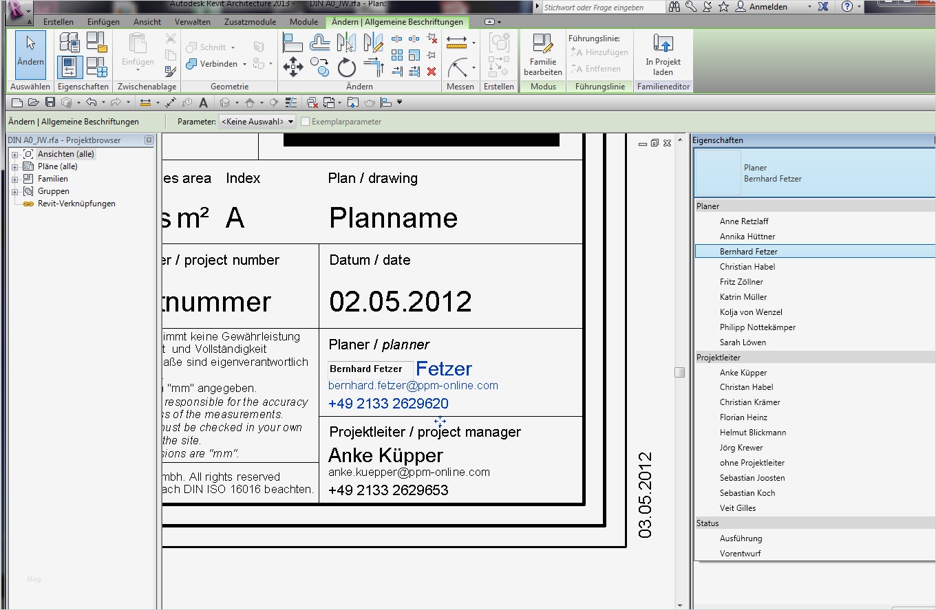
Task: Click the Favorites star icon
Action: click(x=723, y=7)
